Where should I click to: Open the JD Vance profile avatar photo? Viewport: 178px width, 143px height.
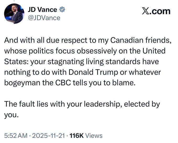(14, 13)
